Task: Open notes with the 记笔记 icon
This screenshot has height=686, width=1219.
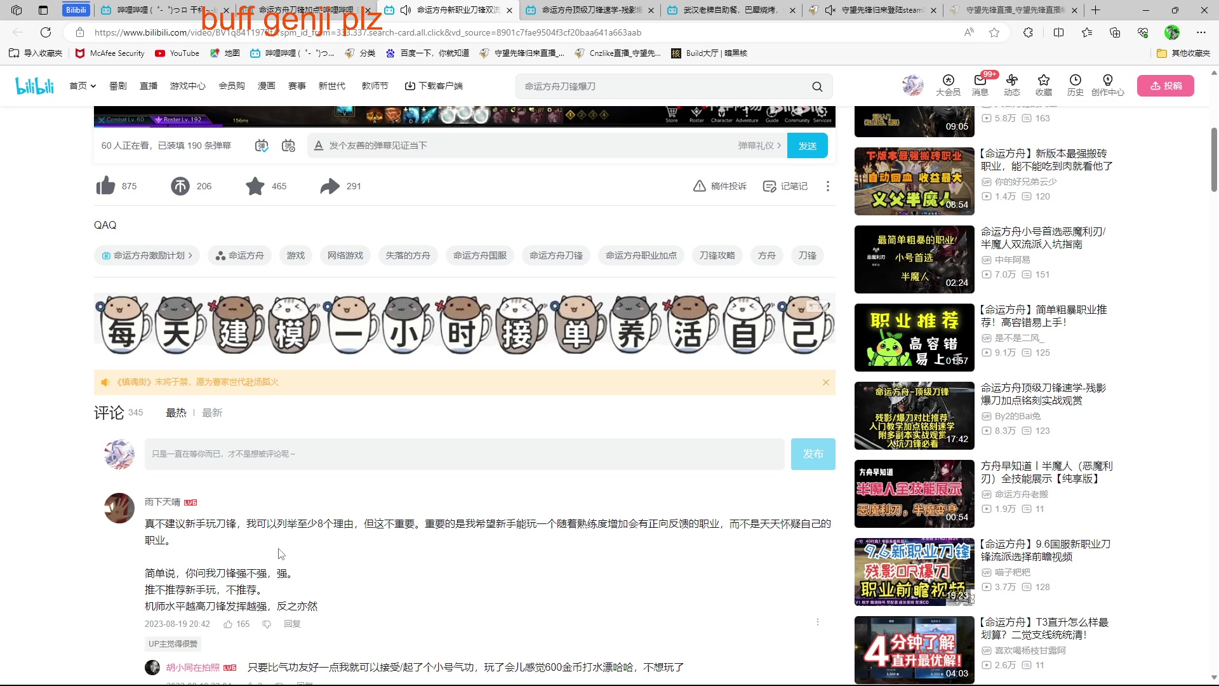Action: (769, 185)
